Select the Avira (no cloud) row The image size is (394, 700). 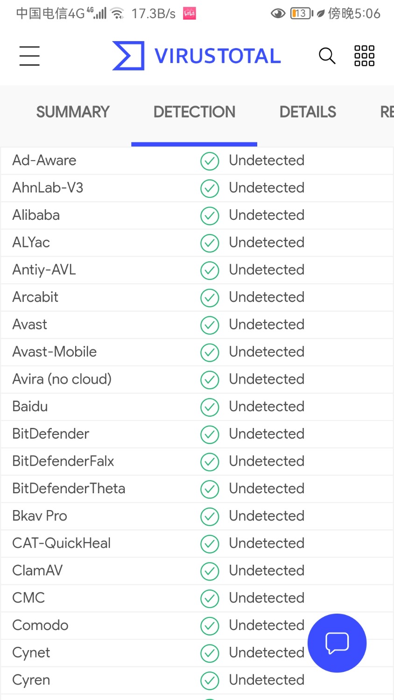(197, 379)
